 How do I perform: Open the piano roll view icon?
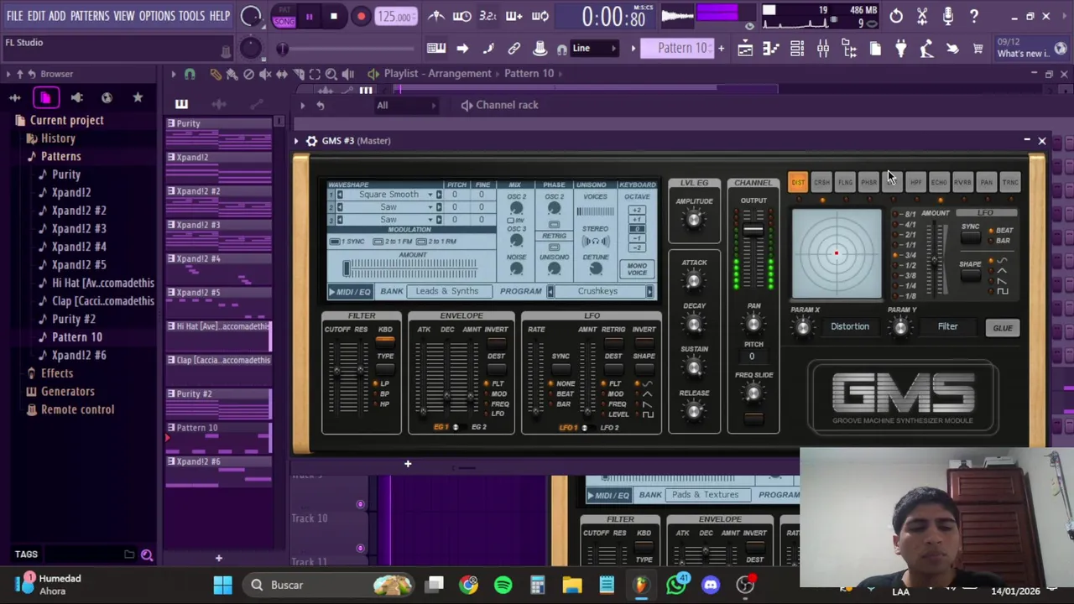point(771,49)
